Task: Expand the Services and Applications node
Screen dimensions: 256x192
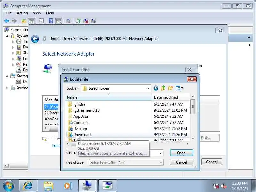Action: [7, 88]
